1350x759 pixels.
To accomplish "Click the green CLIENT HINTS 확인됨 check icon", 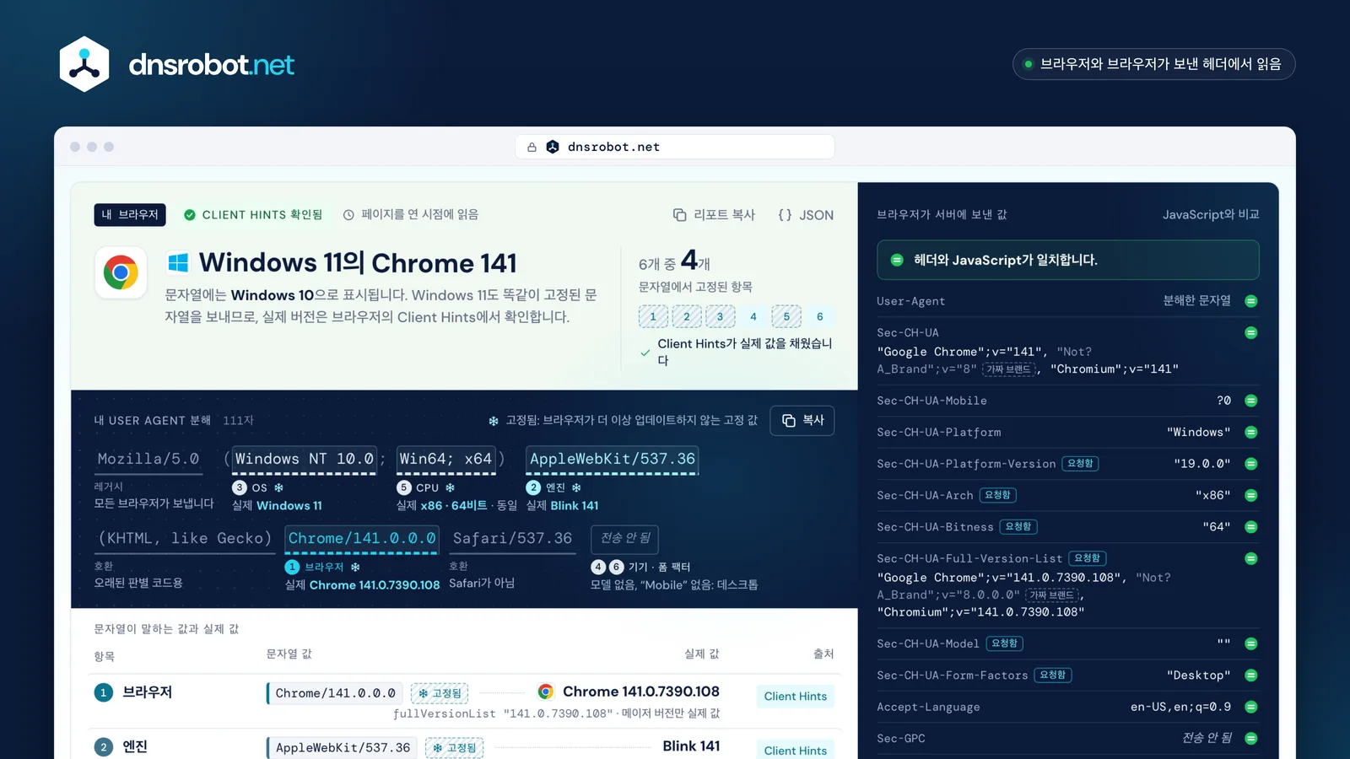I will coord(190,215).
